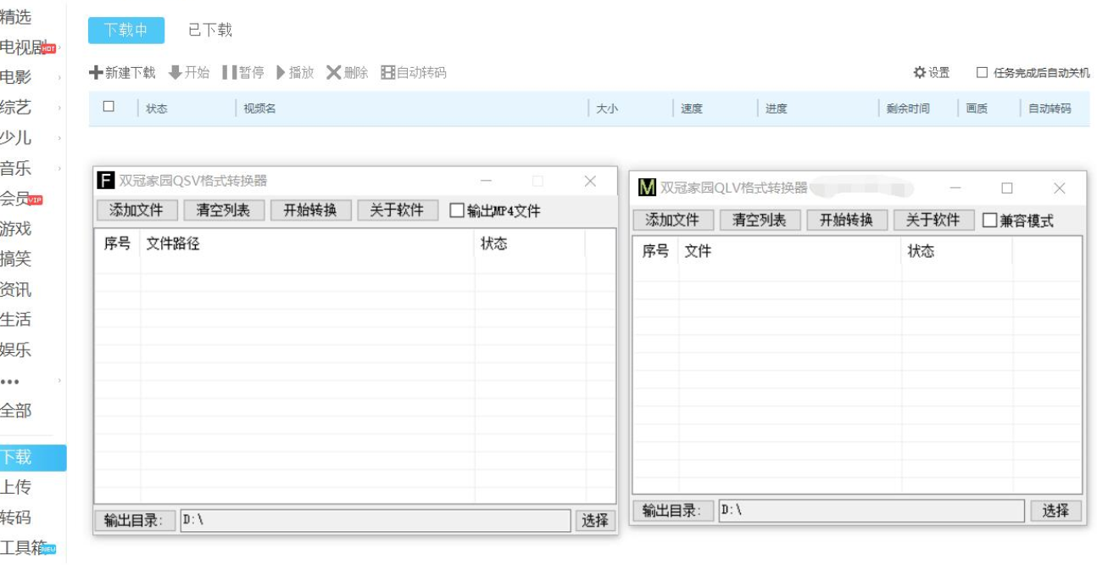Click the QSV 输出目录 path field
1097x565 pixels.
pos(375,520)
